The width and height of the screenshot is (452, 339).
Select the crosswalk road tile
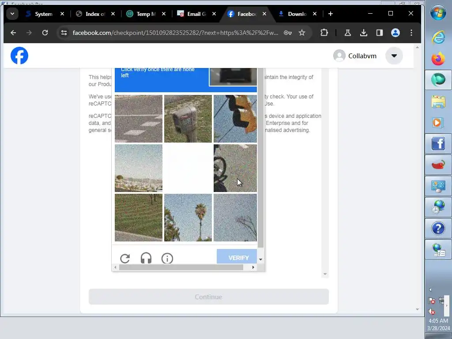[x=138, y=119]
